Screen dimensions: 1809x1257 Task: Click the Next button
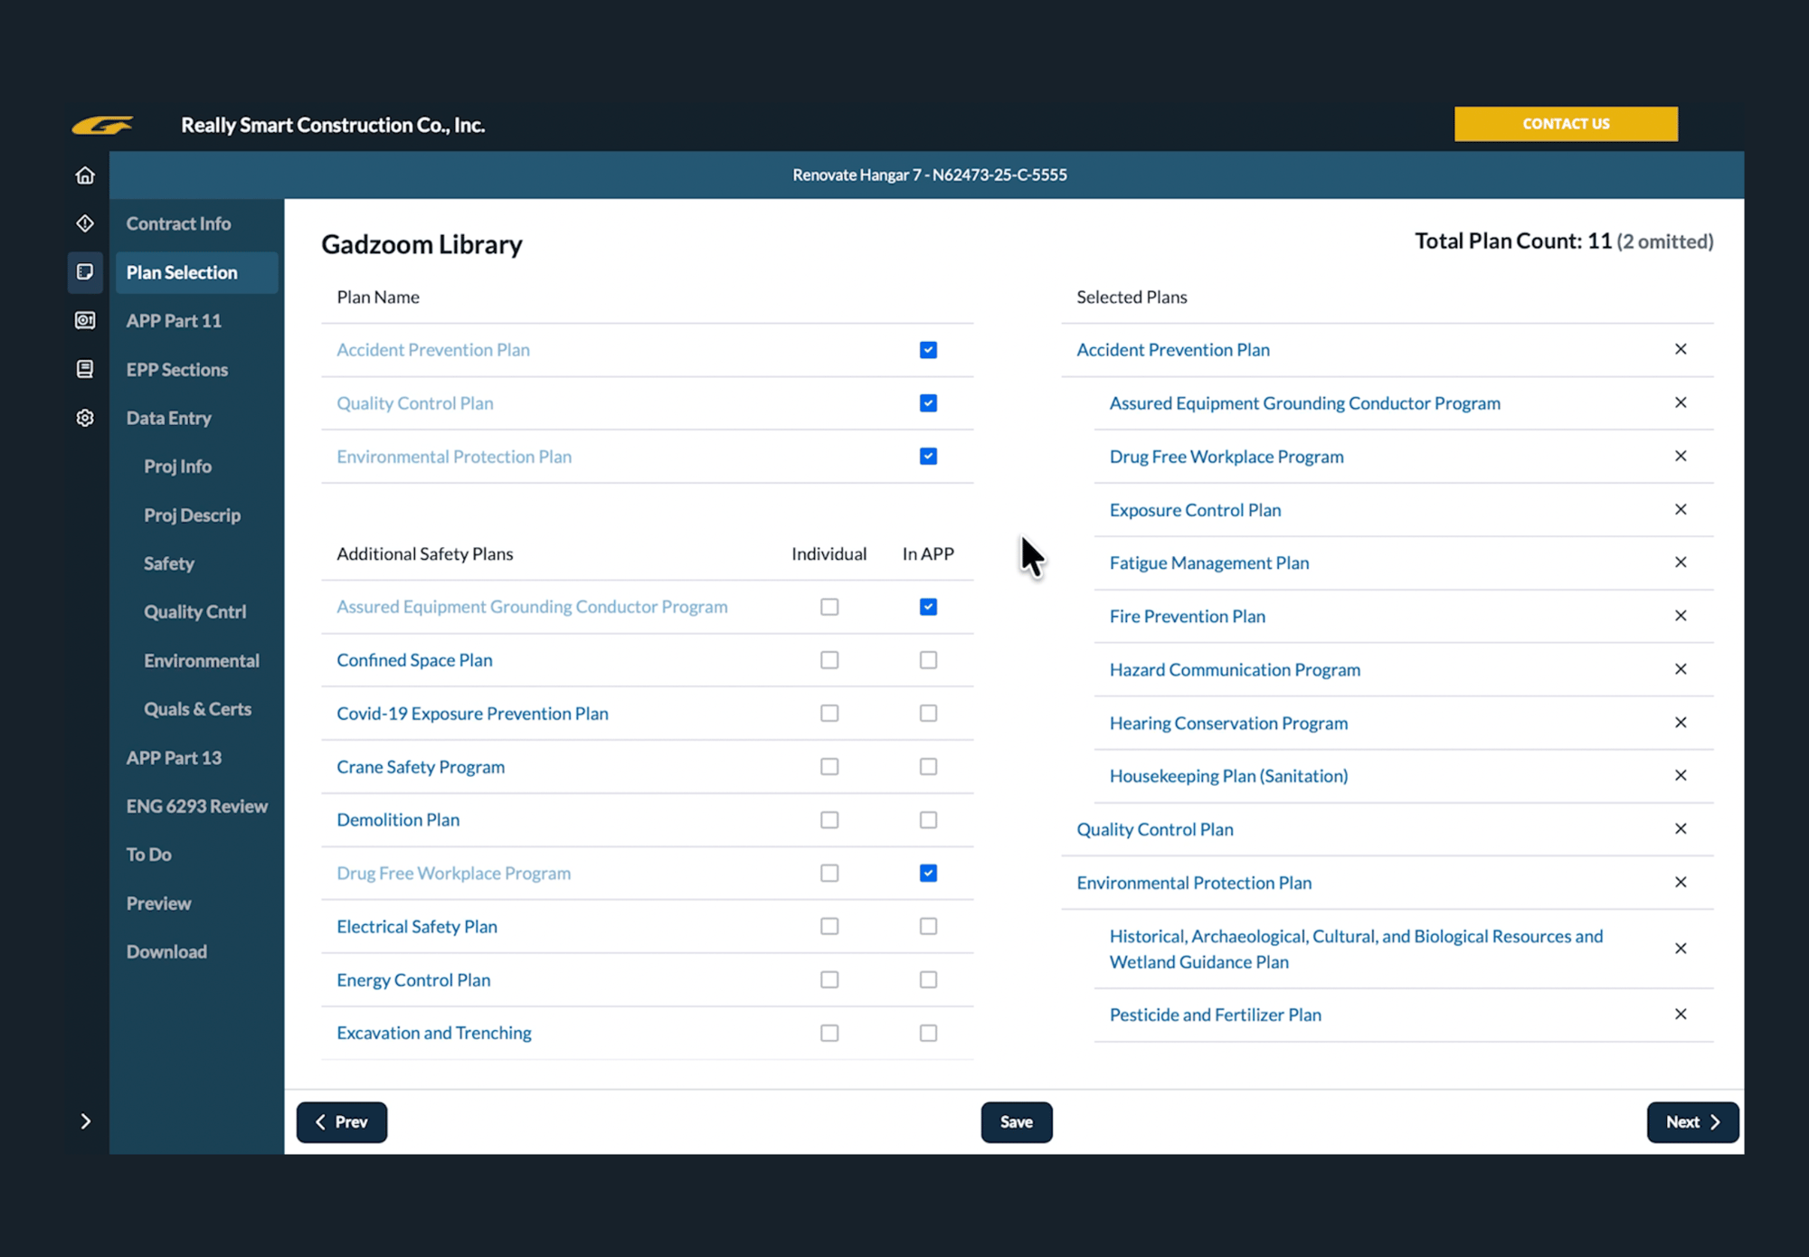click(1692, 1122)
